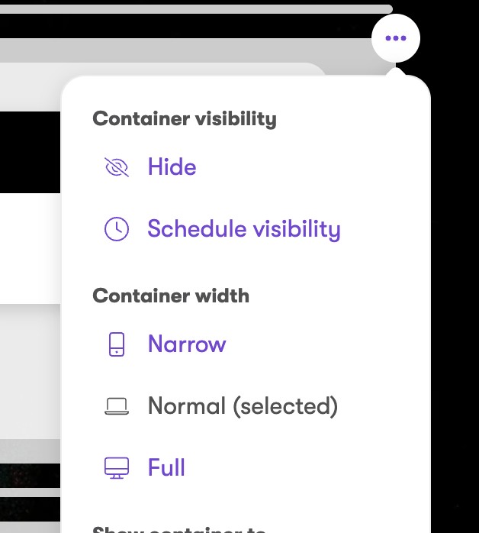Click the clock icon for scheduling
Viewport: 479px width, 533px height.
pyautogui.click(x=116, y=229)
